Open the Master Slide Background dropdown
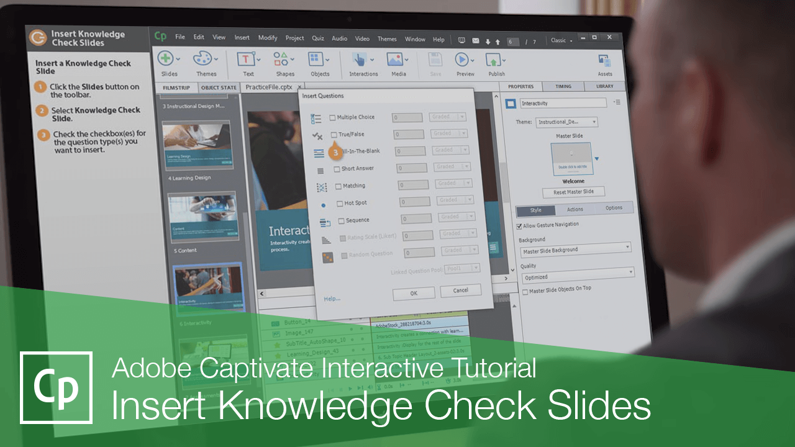Image resolution: width=795 pixels, height=447 pixels. coord(575,250)
